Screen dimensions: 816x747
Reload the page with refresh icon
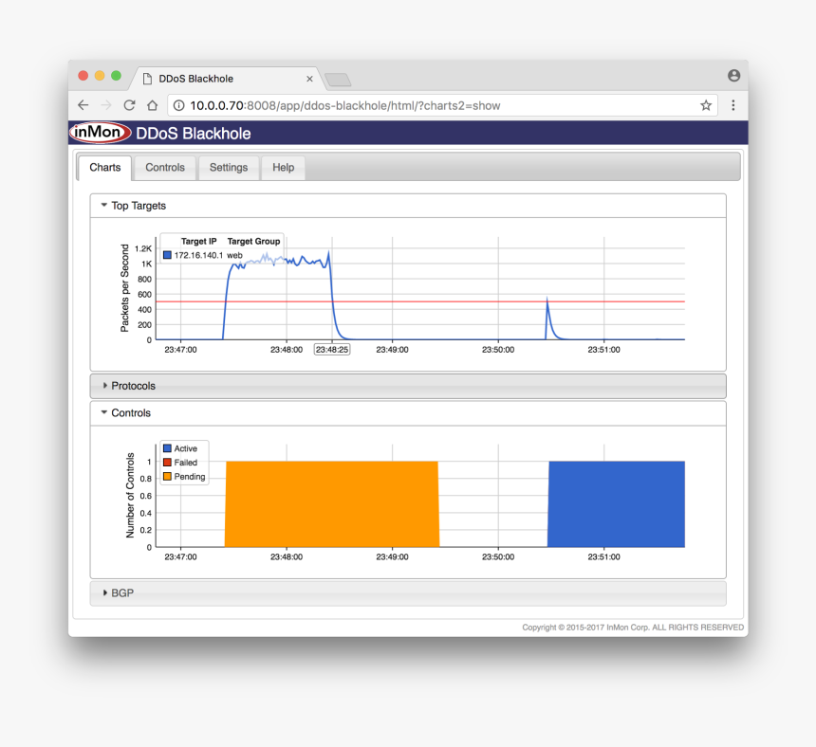129,105
